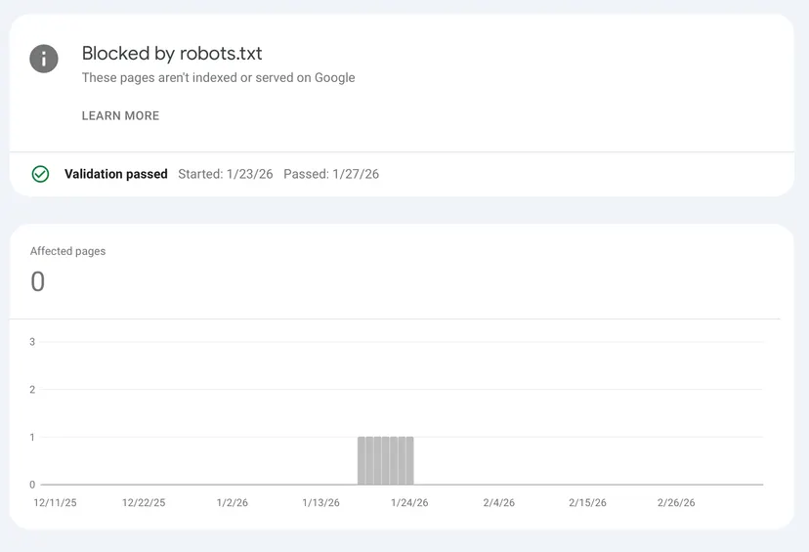
Task: Click the 1/2/26 date axis label
Action: click(232, 503)
